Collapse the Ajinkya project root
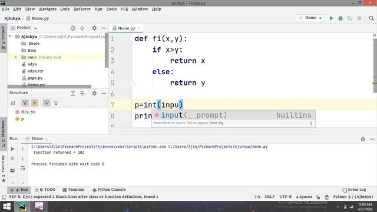The image size is (377, 212). coord(10,37)
